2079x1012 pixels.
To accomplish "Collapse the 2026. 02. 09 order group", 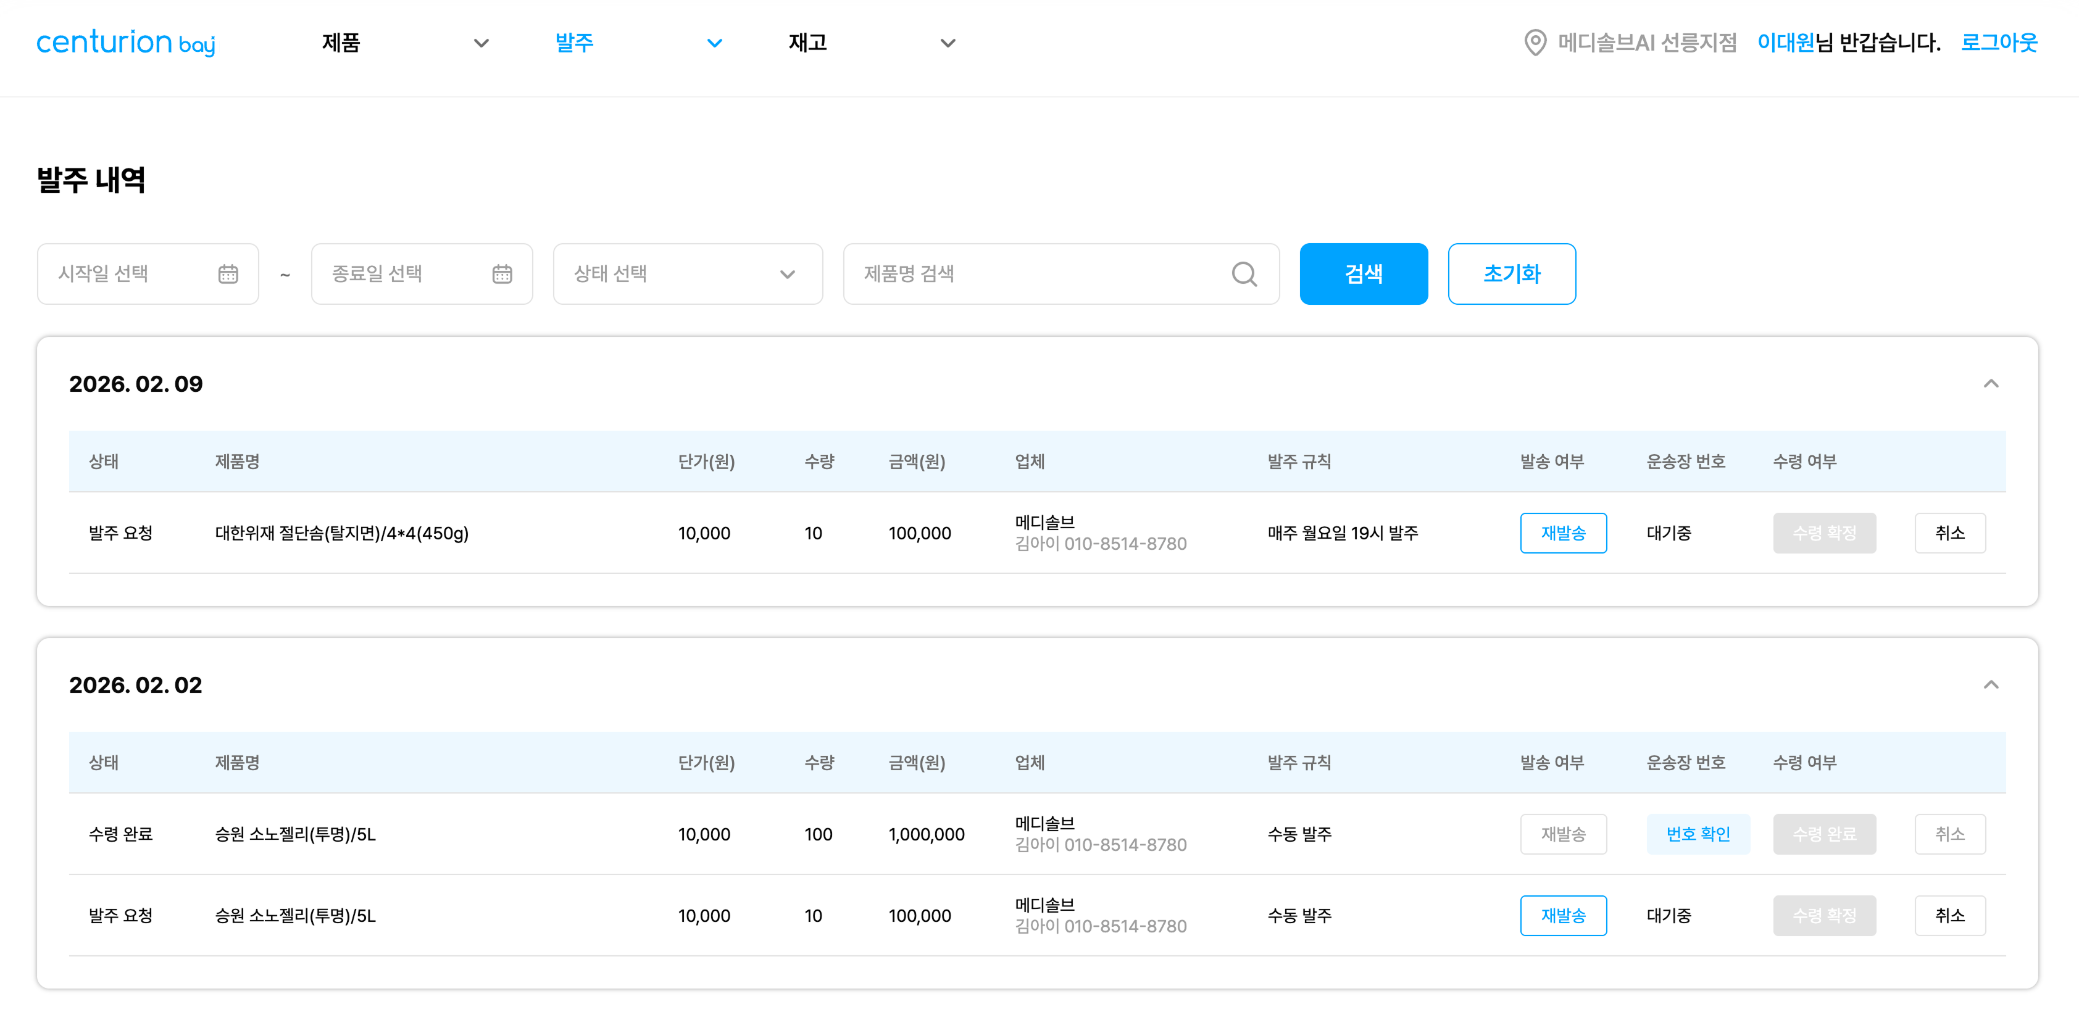I will pos(1990,383).
